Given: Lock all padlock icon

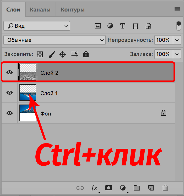Looking at the screenshot, I should click(x=86, y=54).
